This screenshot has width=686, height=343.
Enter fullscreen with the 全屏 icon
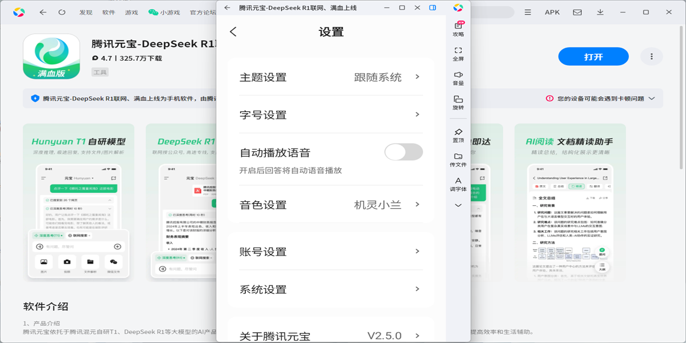[458, 54]
